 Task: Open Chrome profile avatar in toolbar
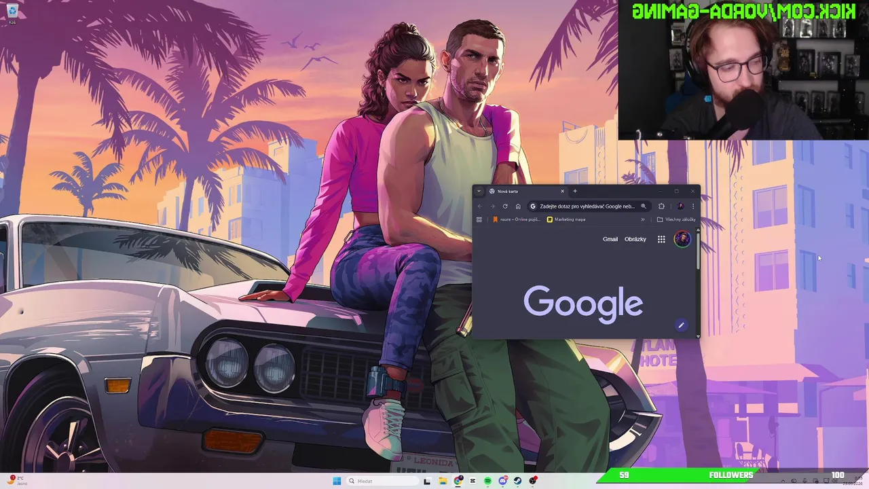click(680, 206)
